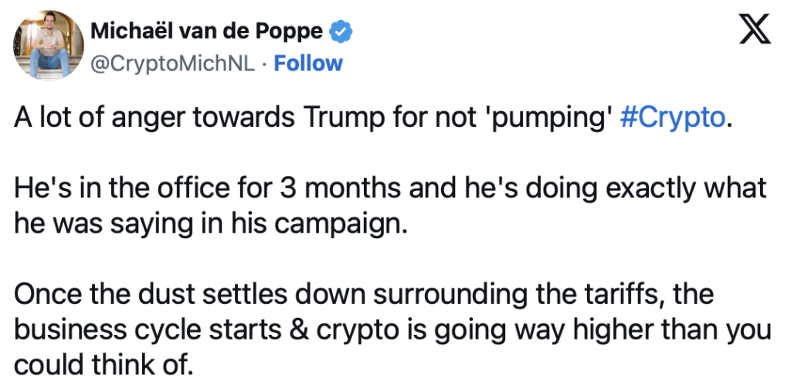
Task: Click the line starting 'business cycle starts'
Action: click(392, 329)
